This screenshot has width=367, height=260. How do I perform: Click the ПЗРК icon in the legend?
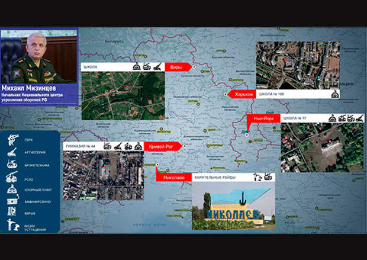(x=12, y=140)
